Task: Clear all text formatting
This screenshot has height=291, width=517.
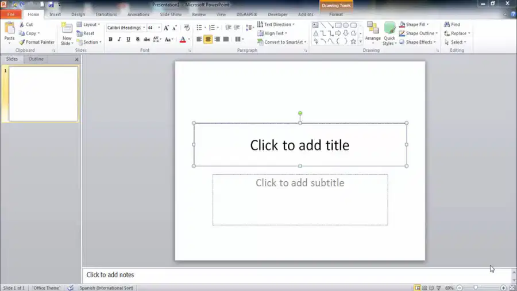Action: [x=187, y=28]
